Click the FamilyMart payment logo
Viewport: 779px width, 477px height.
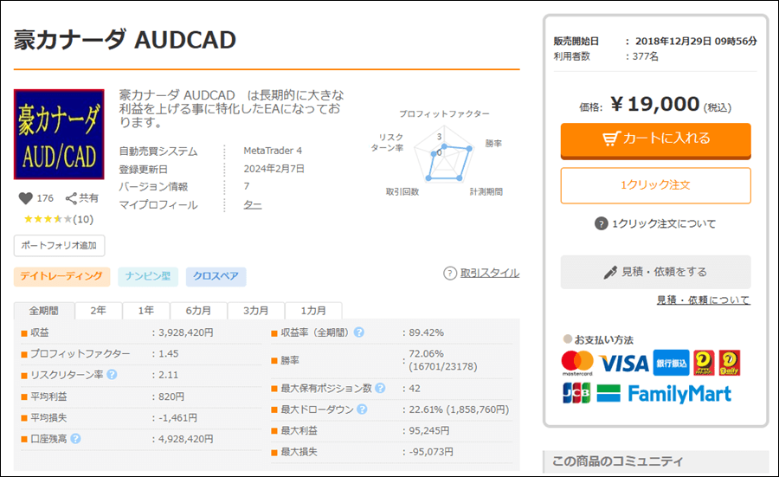[x=664, y=394]
